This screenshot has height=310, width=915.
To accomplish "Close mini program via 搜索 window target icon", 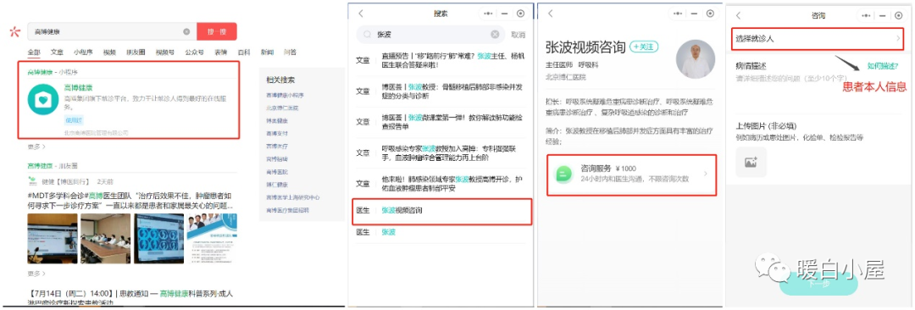I will [521, 14].
